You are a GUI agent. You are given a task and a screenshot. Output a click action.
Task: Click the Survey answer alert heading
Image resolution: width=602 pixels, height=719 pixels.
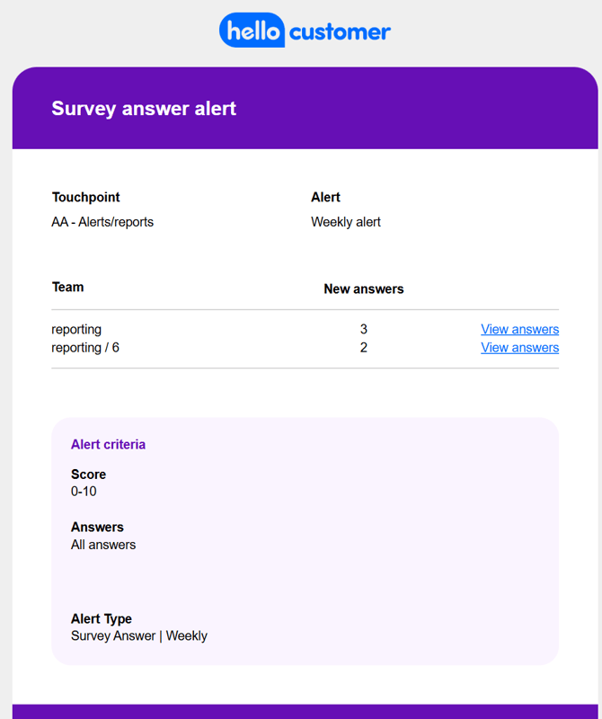pos(144,109)
